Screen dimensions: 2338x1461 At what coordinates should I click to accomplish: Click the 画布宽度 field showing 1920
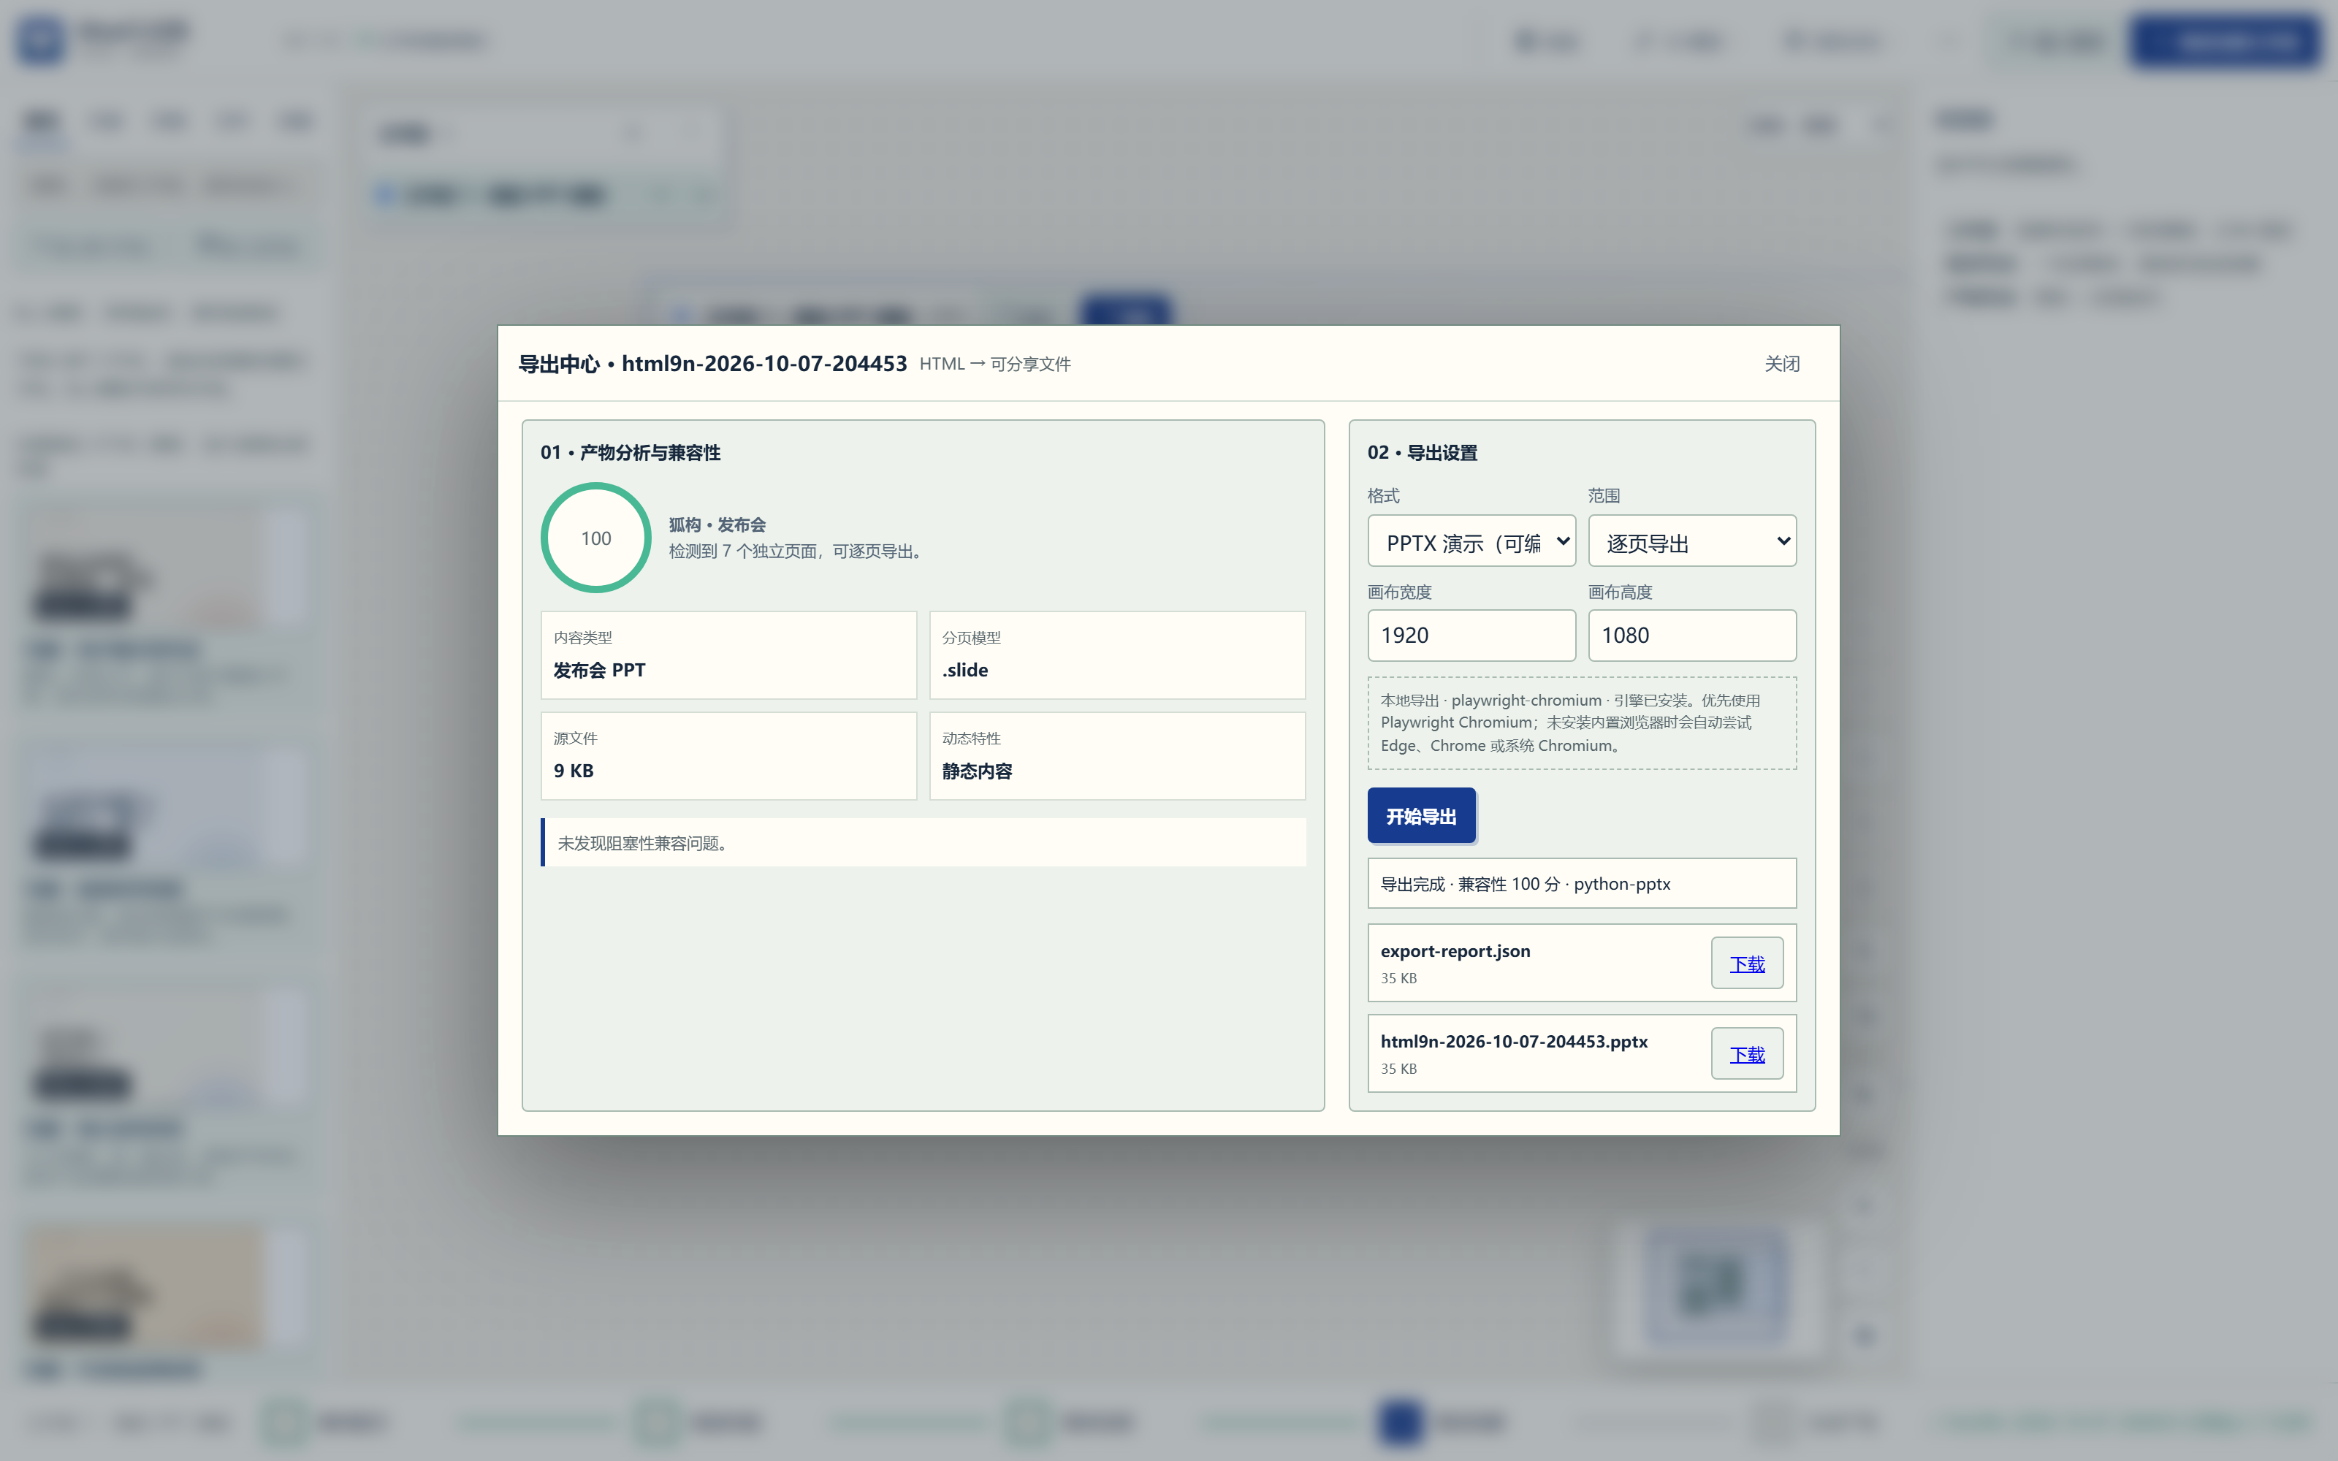click(x=1471, y=635)
